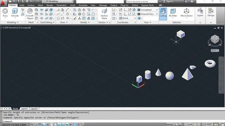Open the Groups panel button

pyautogui.click(x=211, y=12)
